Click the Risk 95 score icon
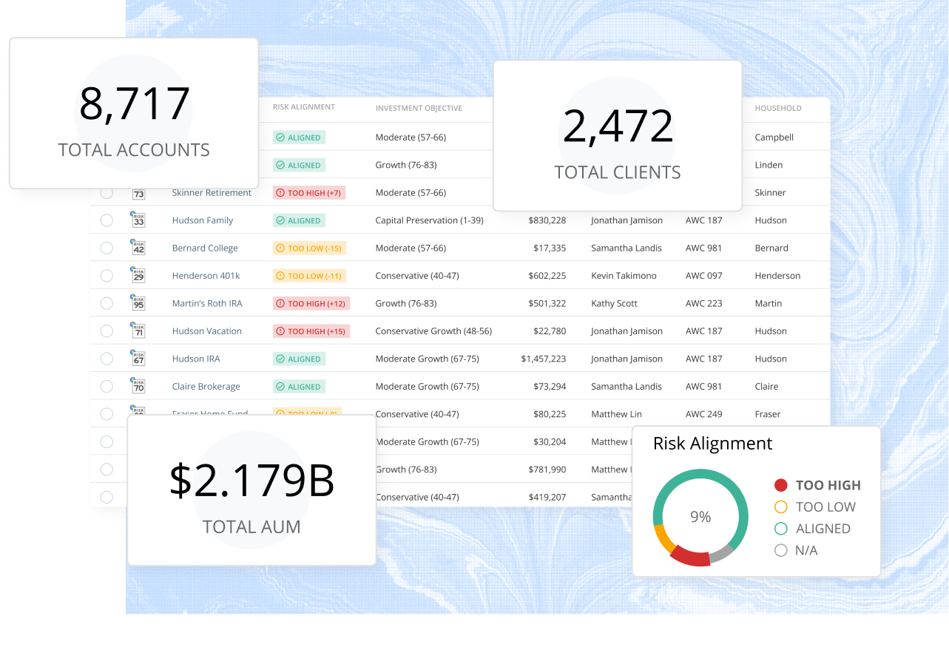Screen dimensions: 949x647 click(138, 302)
